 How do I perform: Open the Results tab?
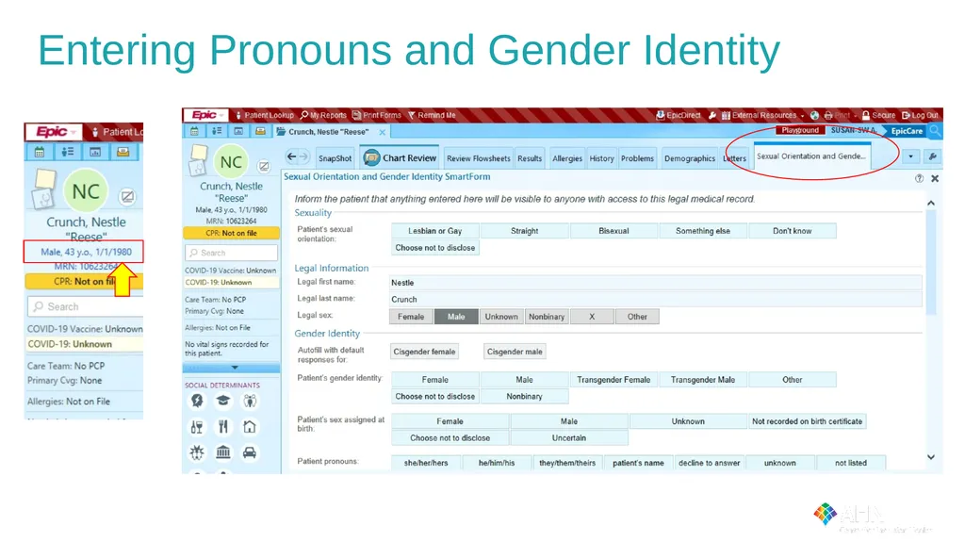530,158
